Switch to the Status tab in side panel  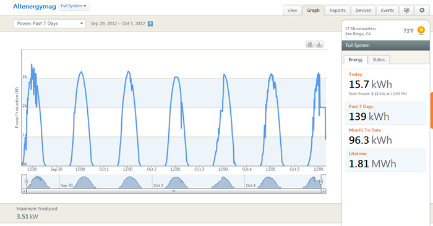(x=379, y=59)
